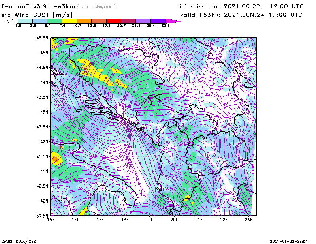Click the '17E' longitude label
Image resolution: width=316 pixels, height=244 pixels.
(100, 220)
